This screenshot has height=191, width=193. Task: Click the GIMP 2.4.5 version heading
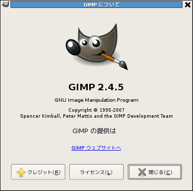coord(96,87)
